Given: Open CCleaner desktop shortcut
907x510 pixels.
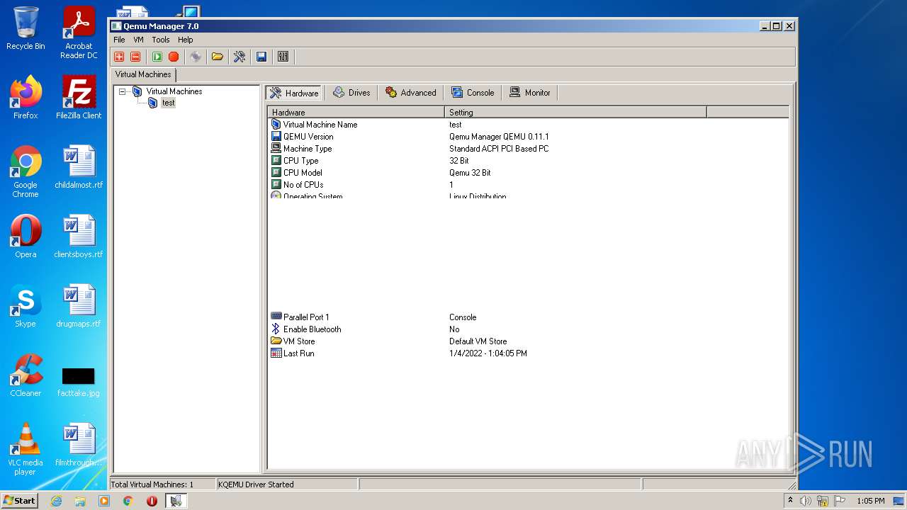Looking at the screenshot, I should pyautogui.click(x=26, y=375).
